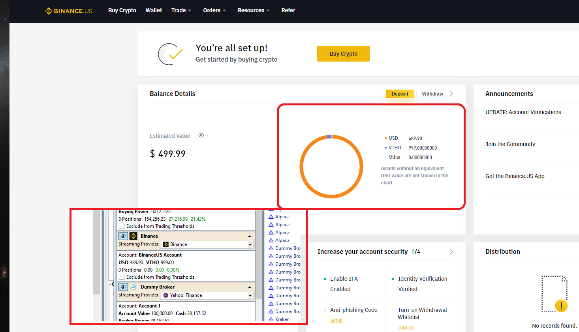Screen dimensions: 579x332
Task: Open Get the Binance.US App announcement
Action: click(515, 176)
